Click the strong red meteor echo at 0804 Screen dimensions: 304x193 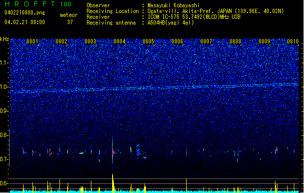pos(113,152)
